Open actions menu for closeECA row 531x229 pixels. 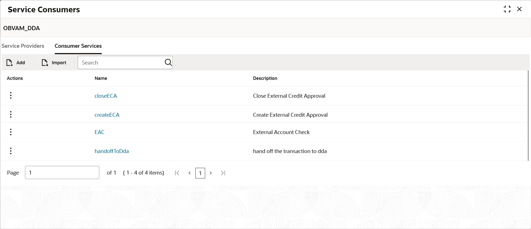[x=11, y=96]
